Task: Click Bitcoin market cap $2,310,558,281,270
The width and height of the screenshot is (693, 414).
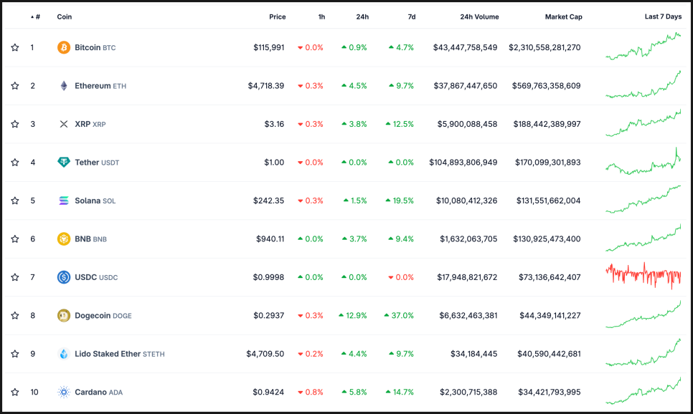Action: [x=544, y=47]
